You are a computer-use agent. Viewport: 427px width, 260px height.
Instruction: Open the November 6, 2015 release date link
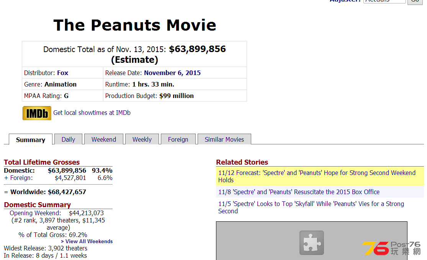[172, 73]
